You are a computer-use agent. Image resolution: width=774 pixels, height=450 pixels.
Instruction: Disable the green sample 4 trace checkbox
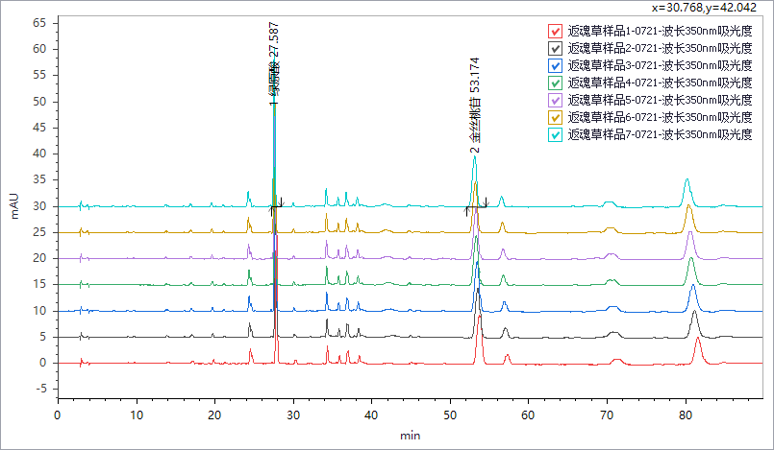point(555,83)
